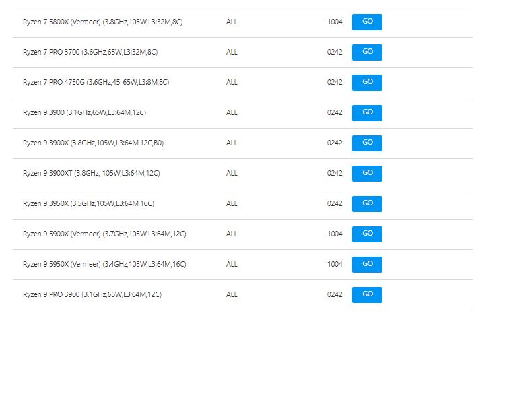Click GO for Ryzen 9 PRO 3900

click(367, 294)
